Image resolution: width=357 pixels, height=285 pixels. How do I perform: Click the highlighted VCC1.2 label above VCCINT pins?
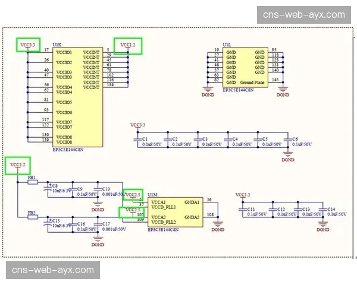(x=128, y=46)
